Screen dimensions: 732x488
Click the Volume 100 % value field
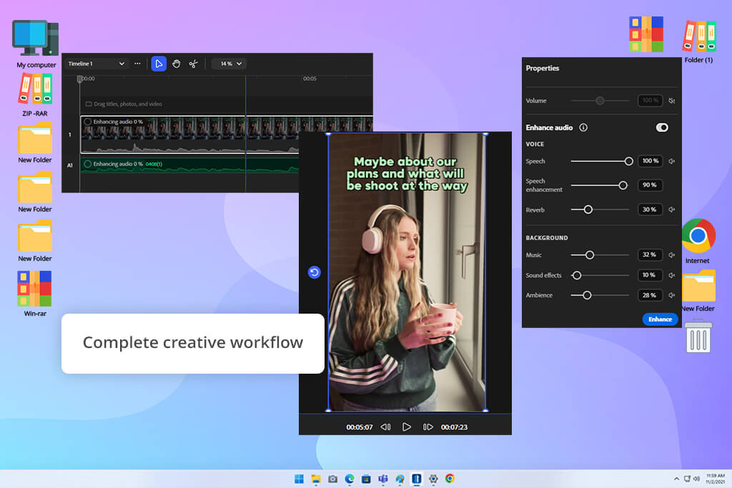[650, 100]
